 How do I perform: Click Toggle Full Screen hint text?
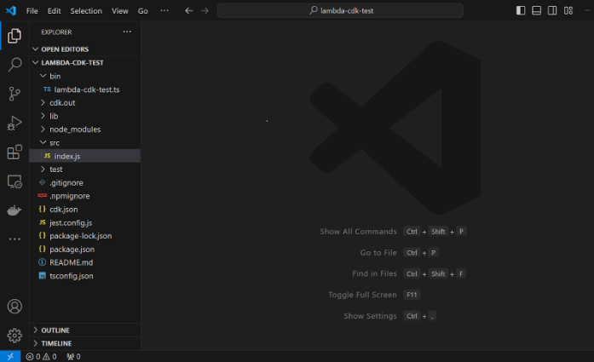point(362,295)
